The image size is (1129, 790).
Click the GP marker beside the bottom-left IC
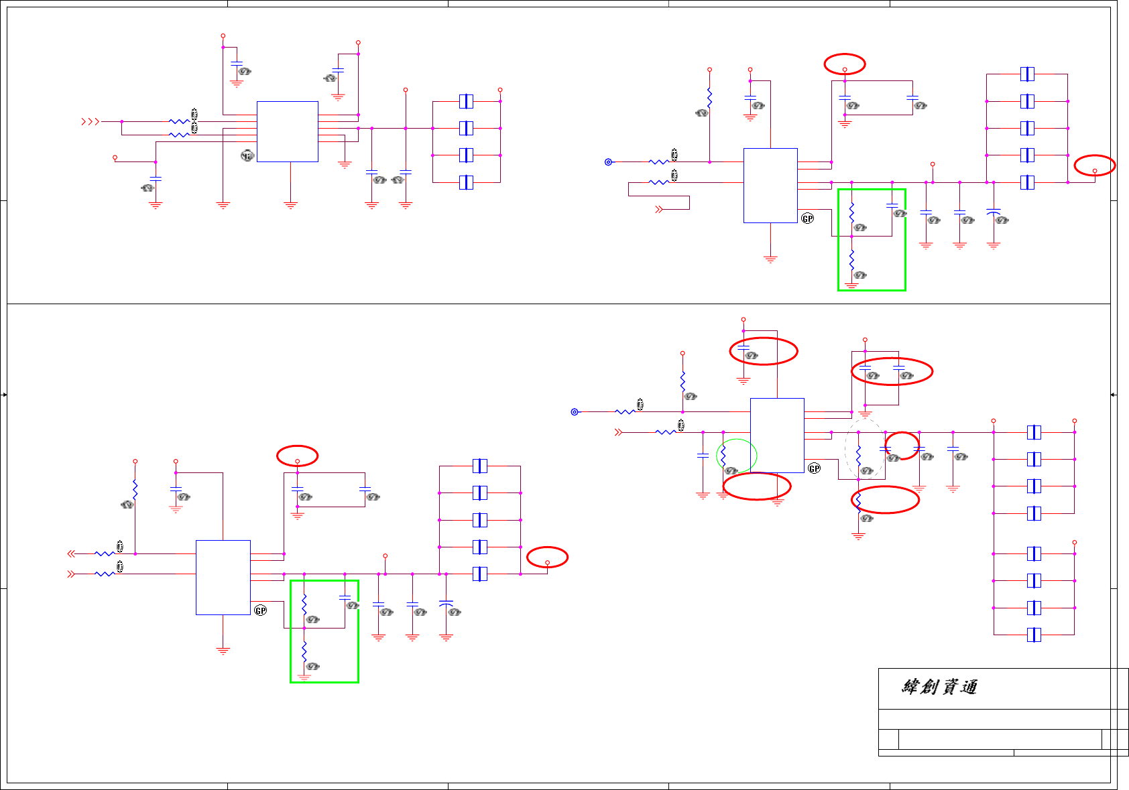261,610
